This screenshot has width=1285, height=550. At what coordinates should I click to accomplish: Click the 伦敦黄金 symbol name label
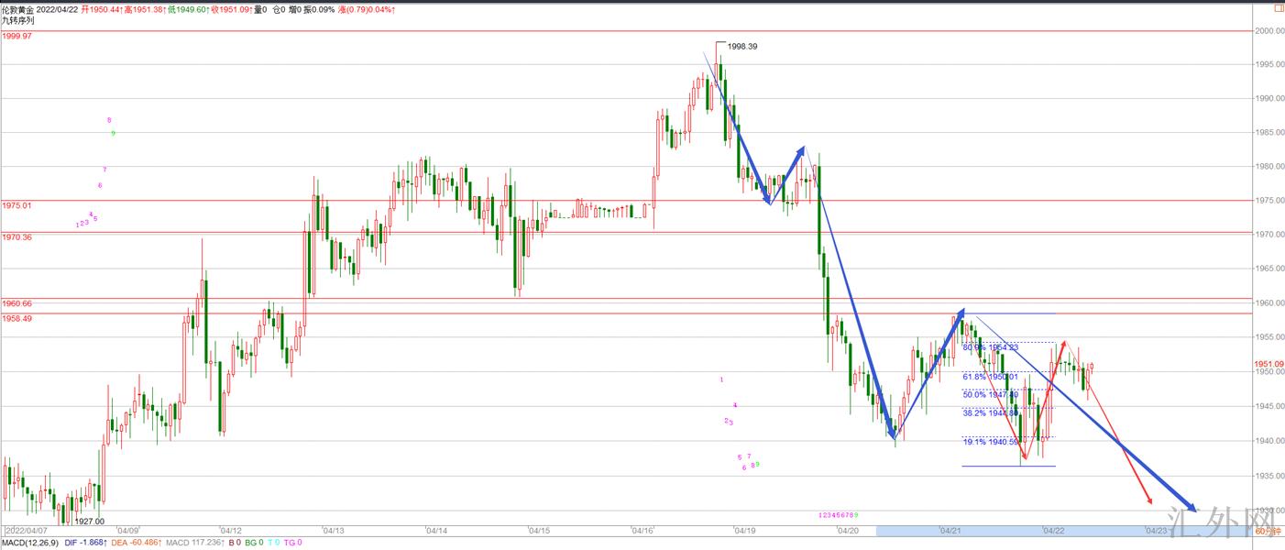(x=19, y=8)
